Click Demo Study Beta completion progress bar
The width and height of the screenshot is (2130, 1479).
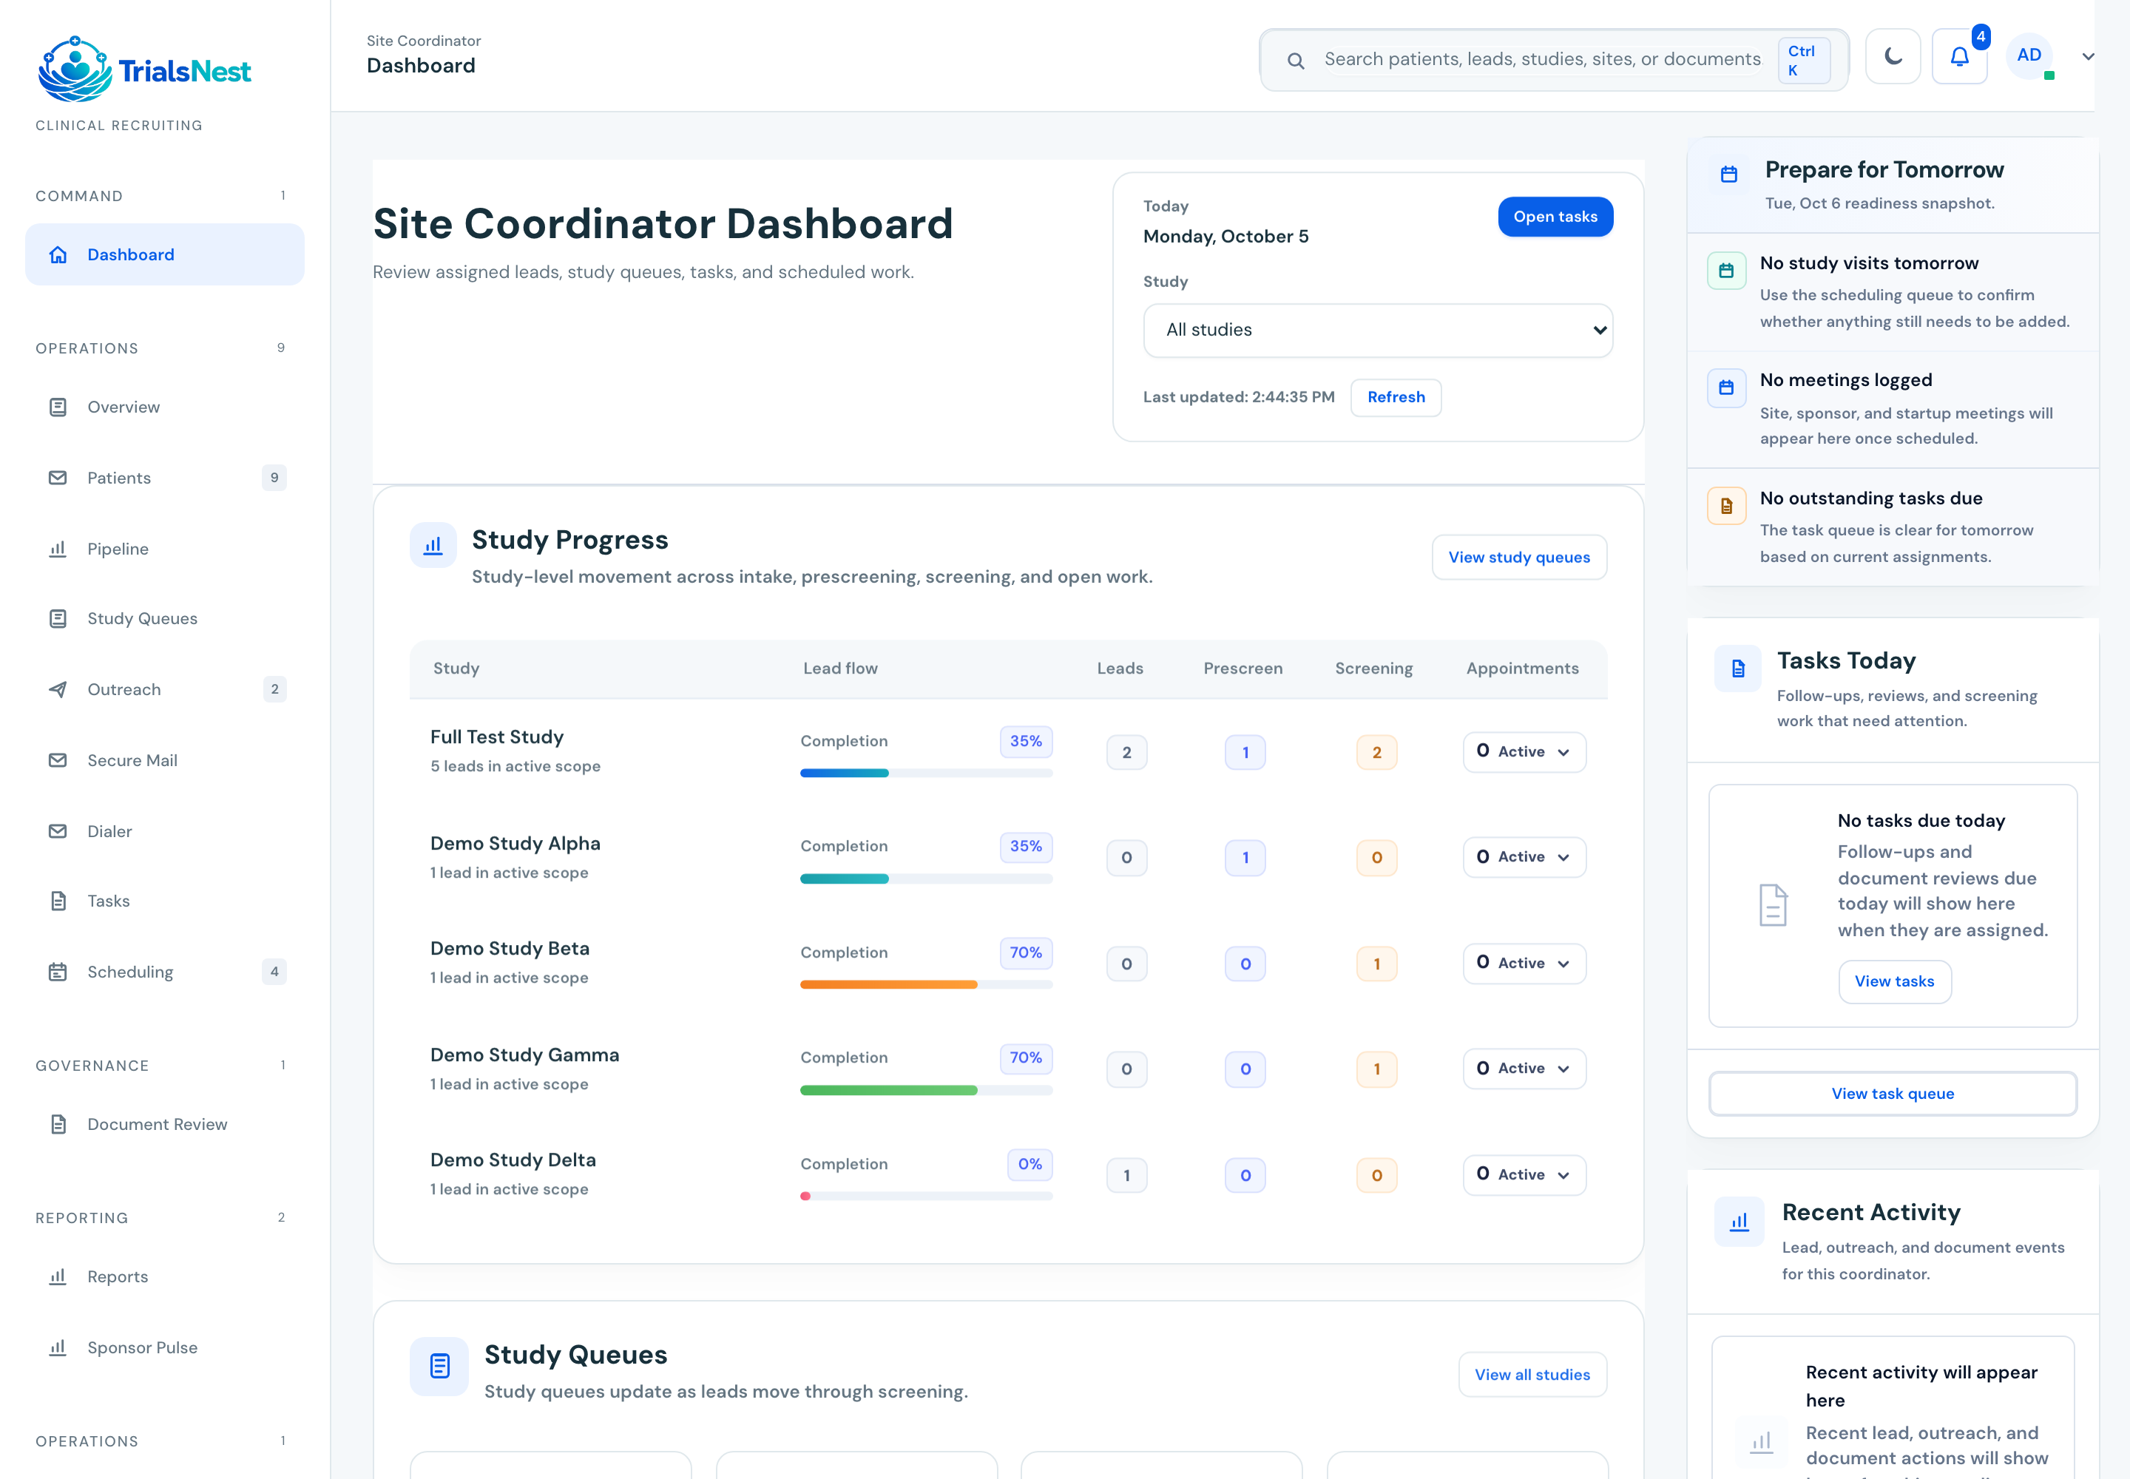926,984
